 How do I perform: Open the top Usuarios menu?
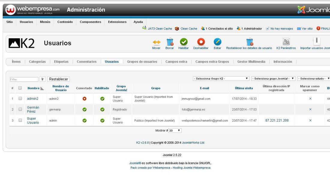[x=26, y=22]
